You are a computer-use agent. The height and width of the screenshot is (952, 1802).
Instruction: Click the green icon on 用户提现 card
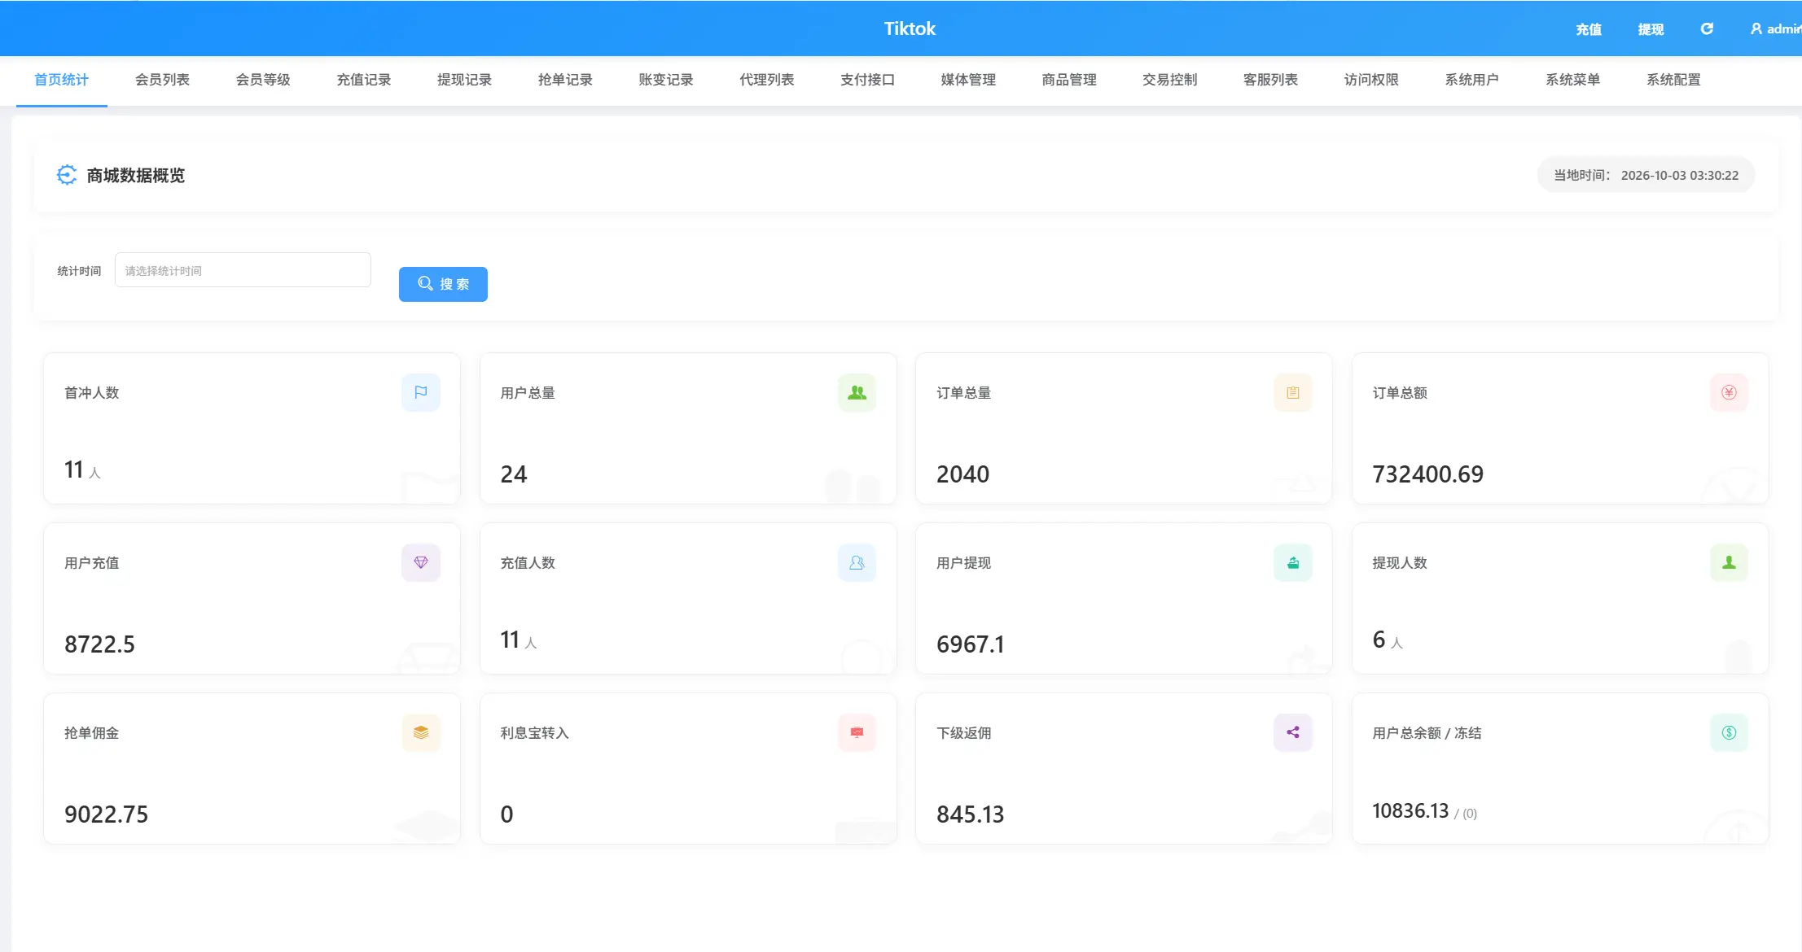point(1293,562)
